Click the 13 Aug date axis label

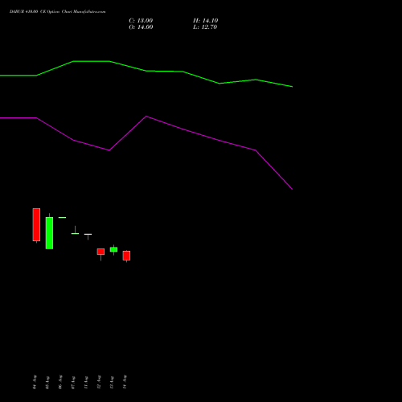tap(112, 383)
